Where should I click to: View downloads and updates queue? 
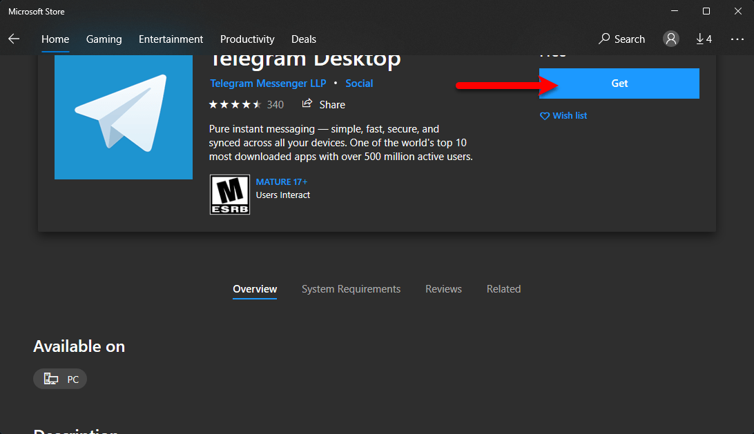pos(704,39)
